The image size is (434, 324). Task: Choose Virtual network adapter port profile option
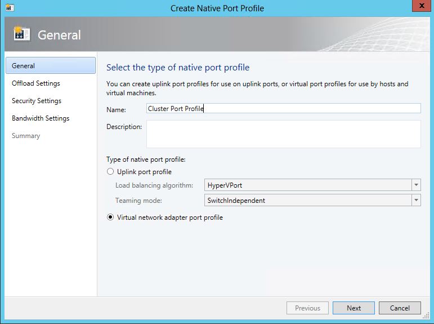click(x=110, y=218)
